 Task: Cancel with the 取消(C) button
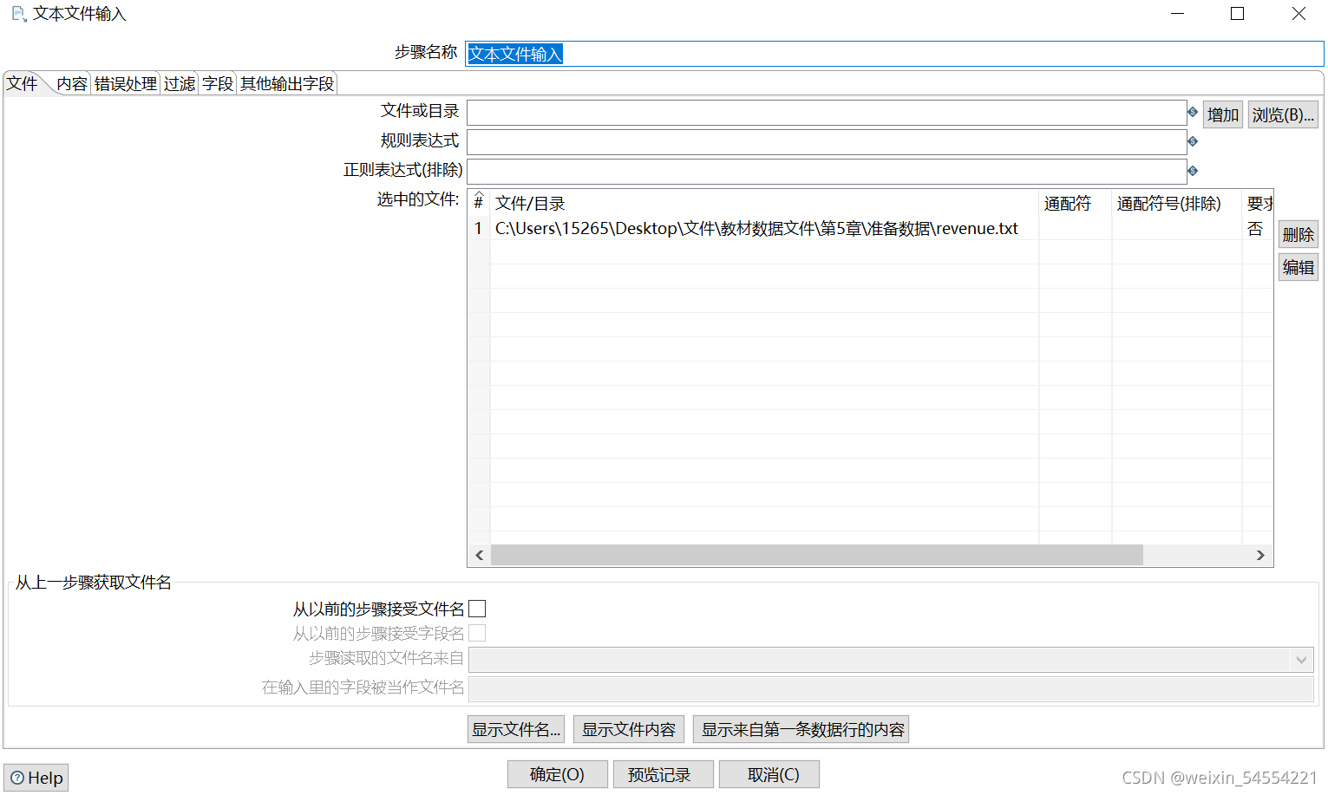point(769,774)
